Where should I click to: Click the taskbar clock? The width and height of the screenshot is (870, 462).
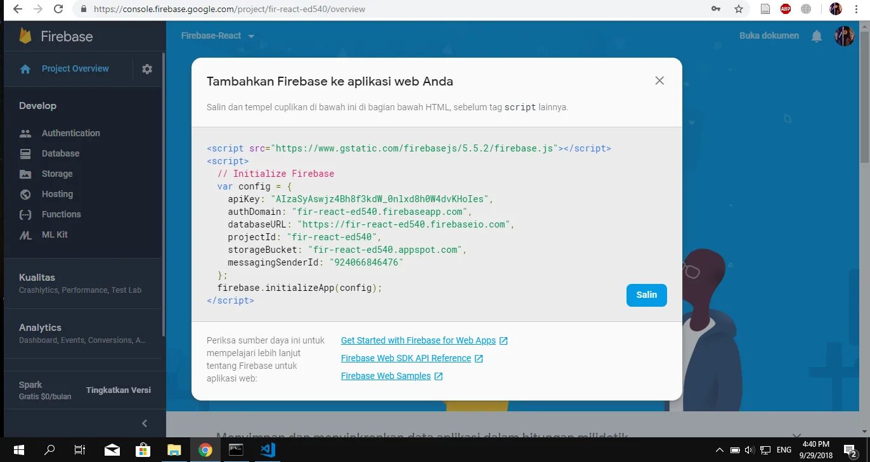[815, 450]
